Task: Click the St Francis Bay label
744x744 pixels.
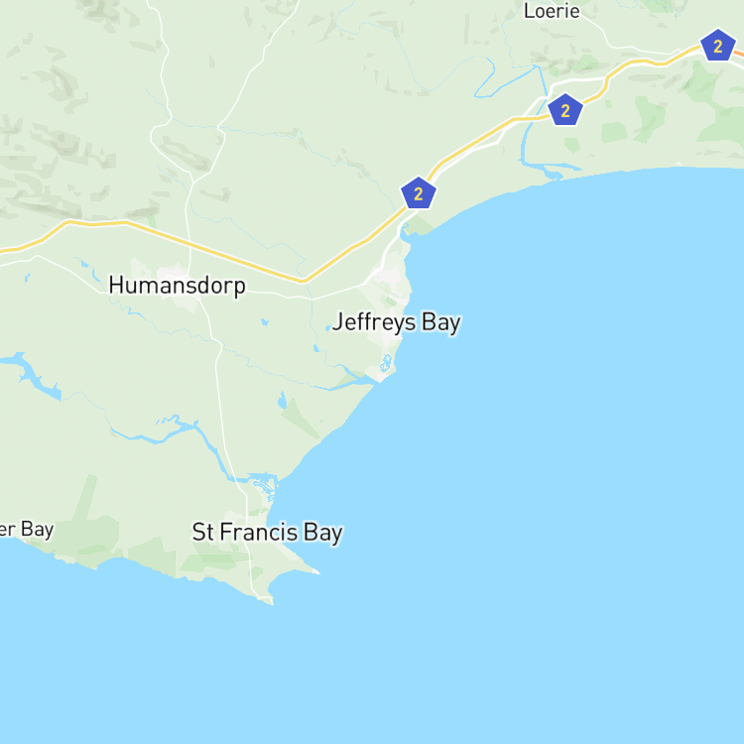Action: 267,533
